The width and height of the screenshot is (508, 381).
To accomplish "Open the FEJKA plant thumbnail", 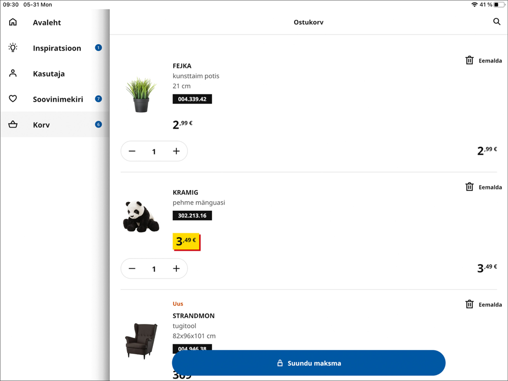I will (141, 95).
